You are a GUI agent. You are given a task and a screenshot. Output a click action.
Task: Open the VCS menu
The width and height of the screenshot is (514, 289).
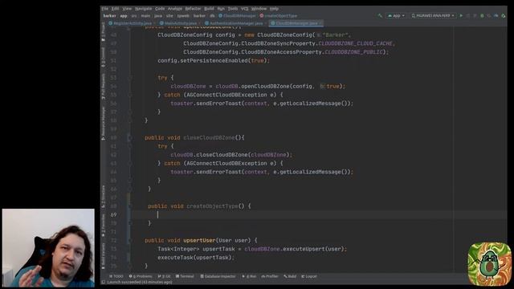click(x=244, y=9)
